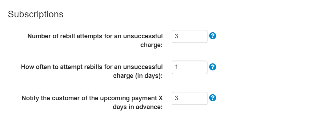
Task: Click label line 'Notify the customer of the upcoming payment'
Action: [x=90, y=98]
